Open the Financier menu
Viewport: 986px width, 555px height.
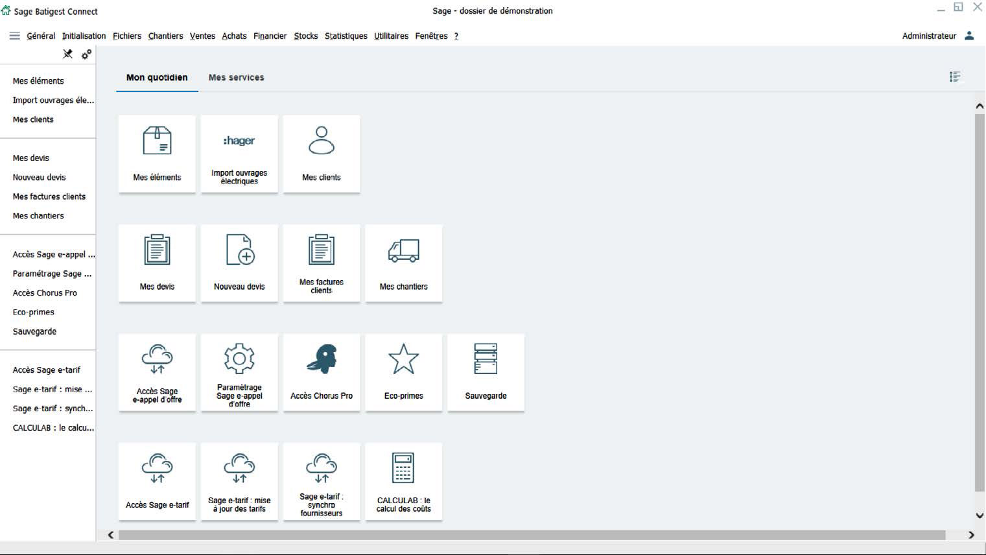tap(270, 36)
